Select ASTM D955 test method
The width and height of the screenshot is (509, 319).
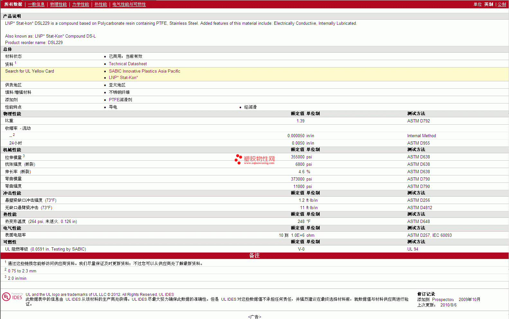418,143
